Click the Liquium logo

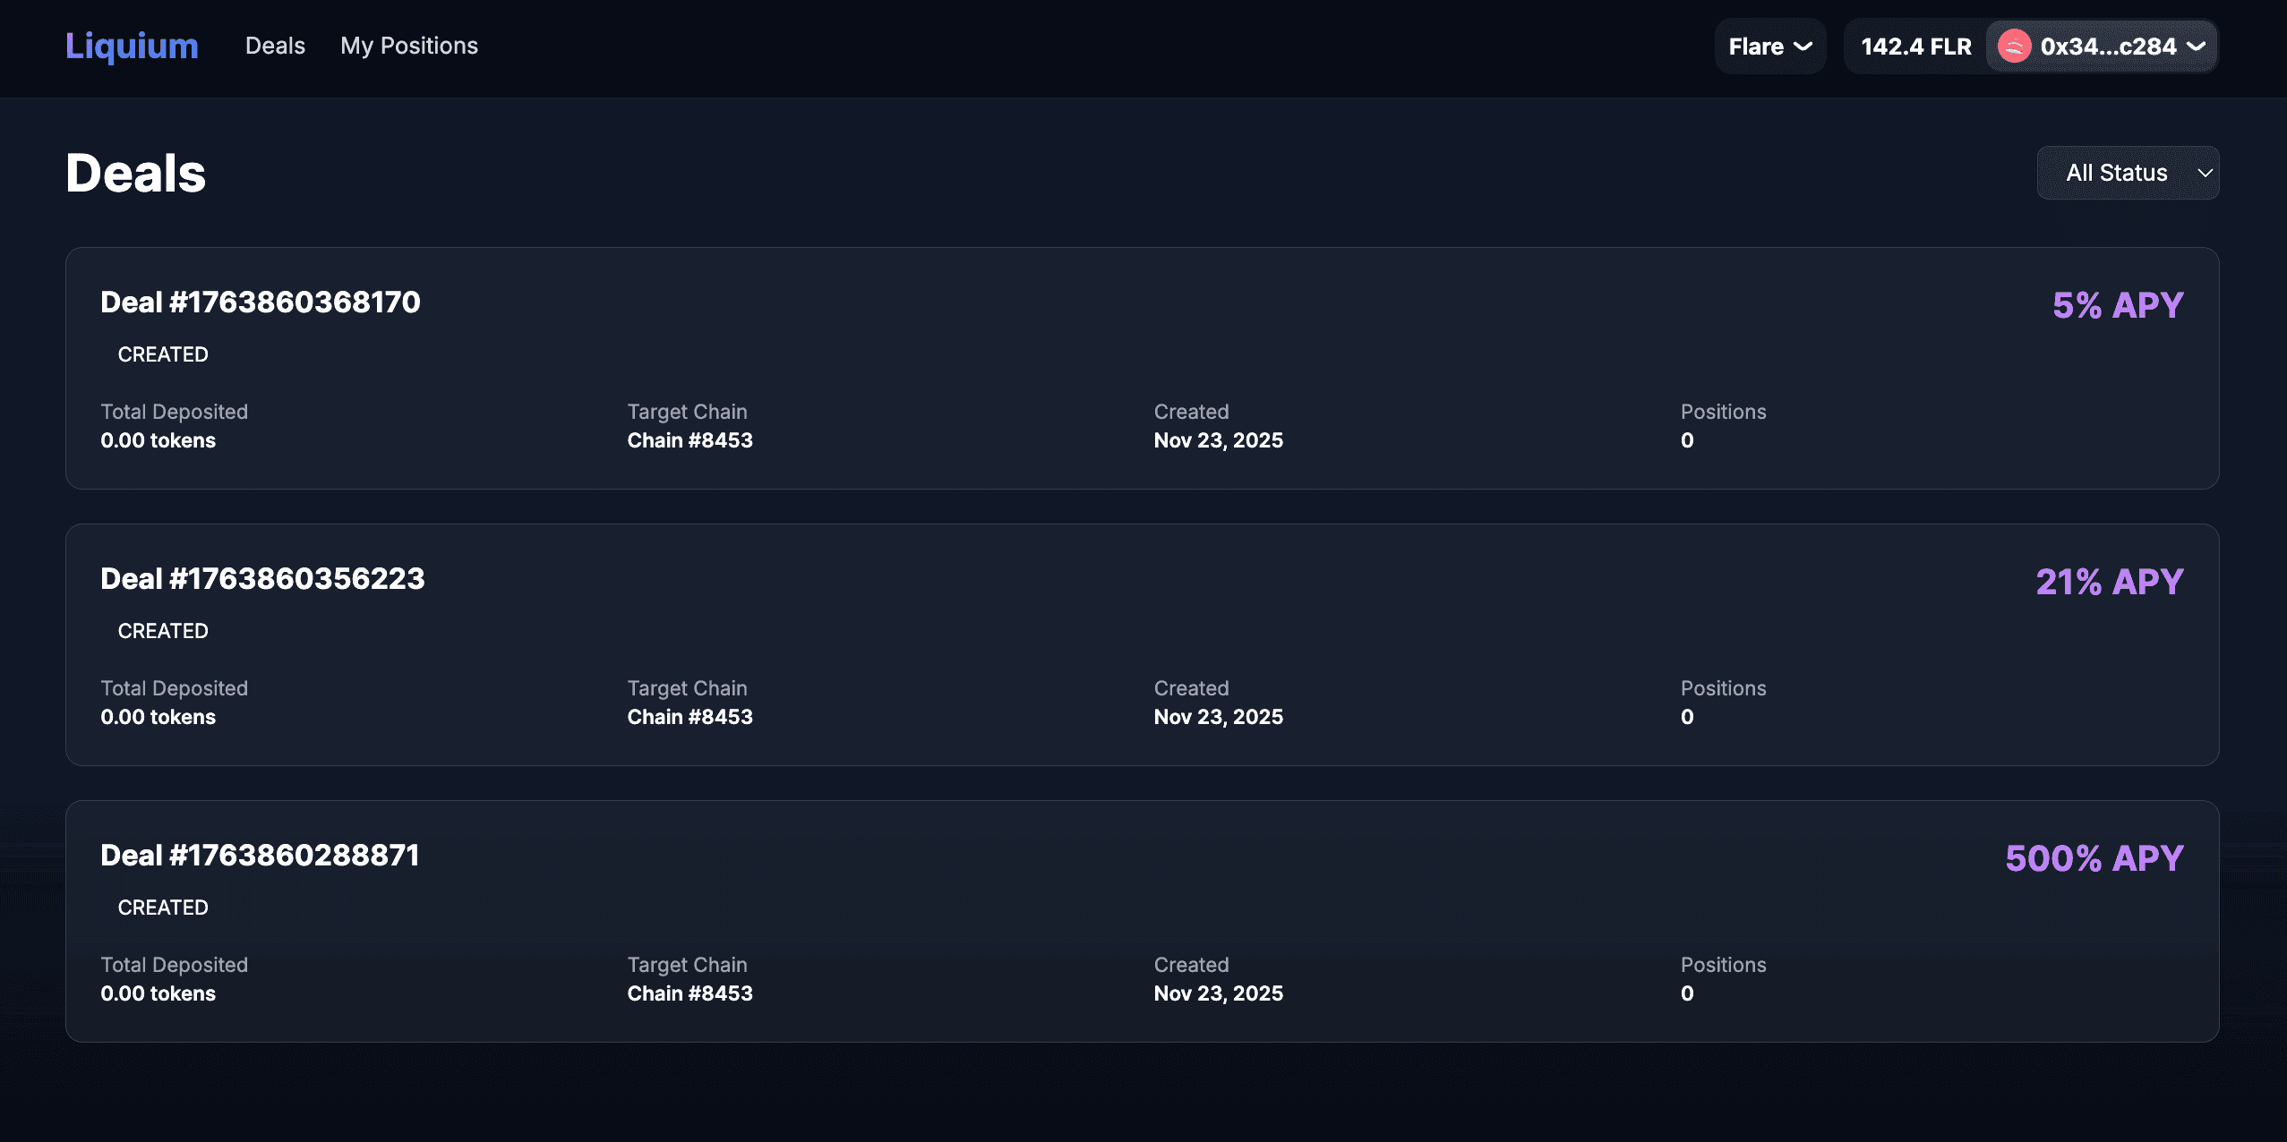[x=132, y=46]
